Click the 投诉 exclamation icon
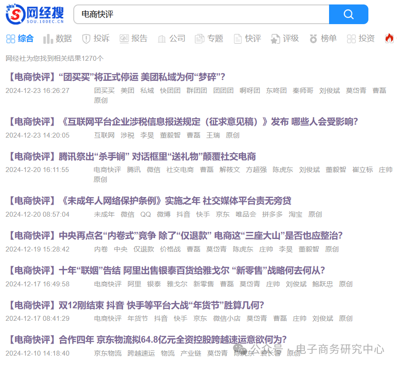The width and height of the screenshot is (397, 365). [85, 38]
